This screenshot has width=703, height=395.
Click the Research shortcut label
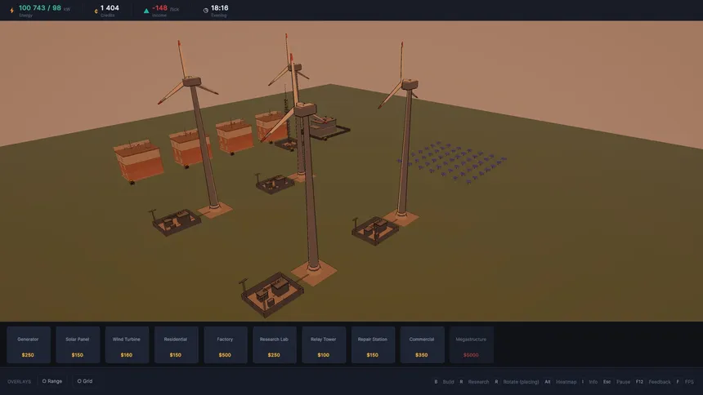coord(478,382)
